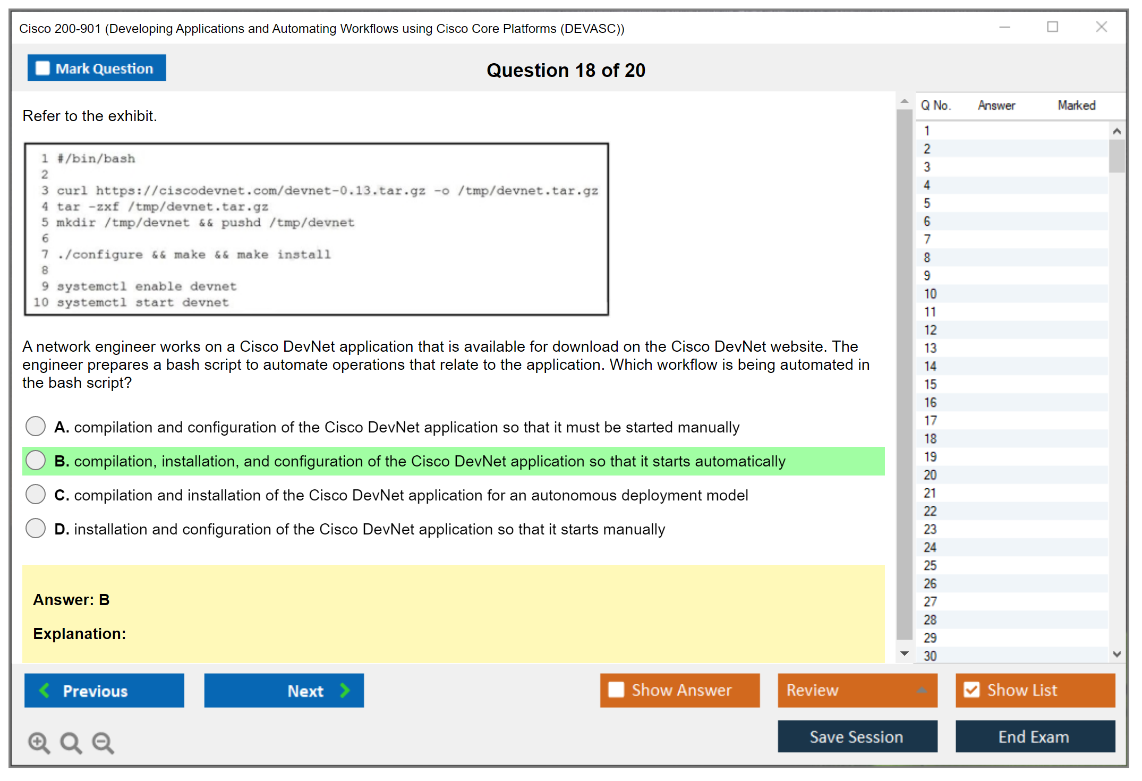This screenshot has width=1142, height=781.
Task: Toggle the Show Answer checkbox
Action: (616, 690)
